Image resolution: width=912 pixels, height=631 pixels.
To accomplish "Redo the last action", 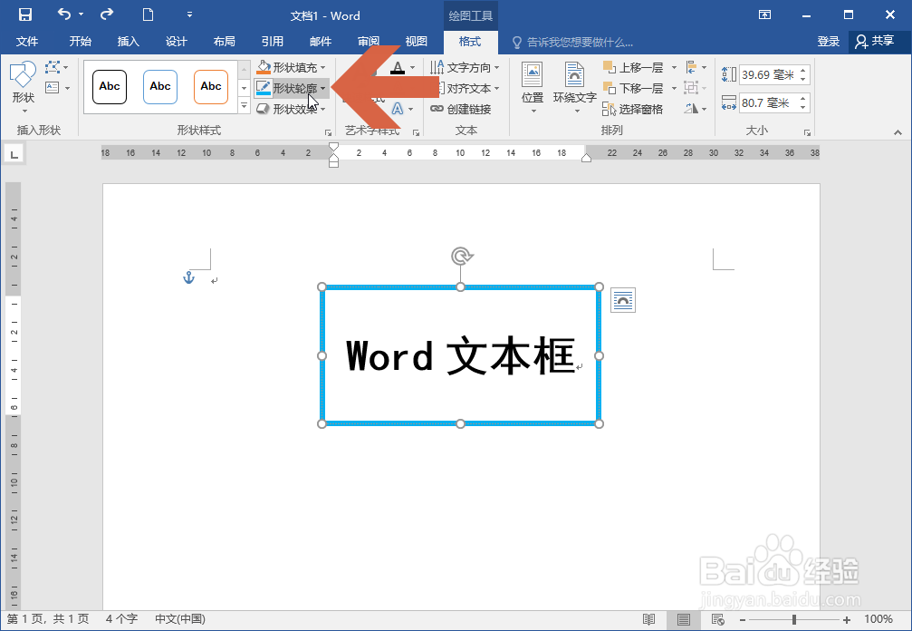I will [x=107, y=15].
